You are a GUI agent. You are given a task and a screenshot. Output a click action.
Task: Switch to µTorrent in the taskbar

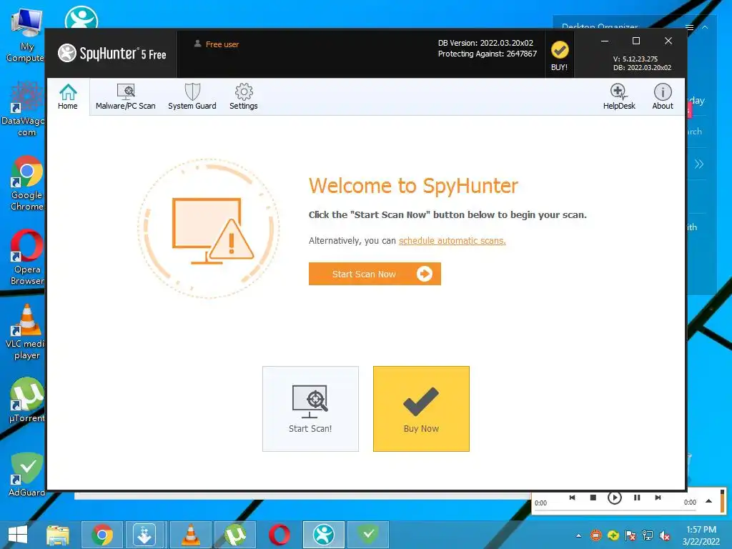(x=234, y=535)
